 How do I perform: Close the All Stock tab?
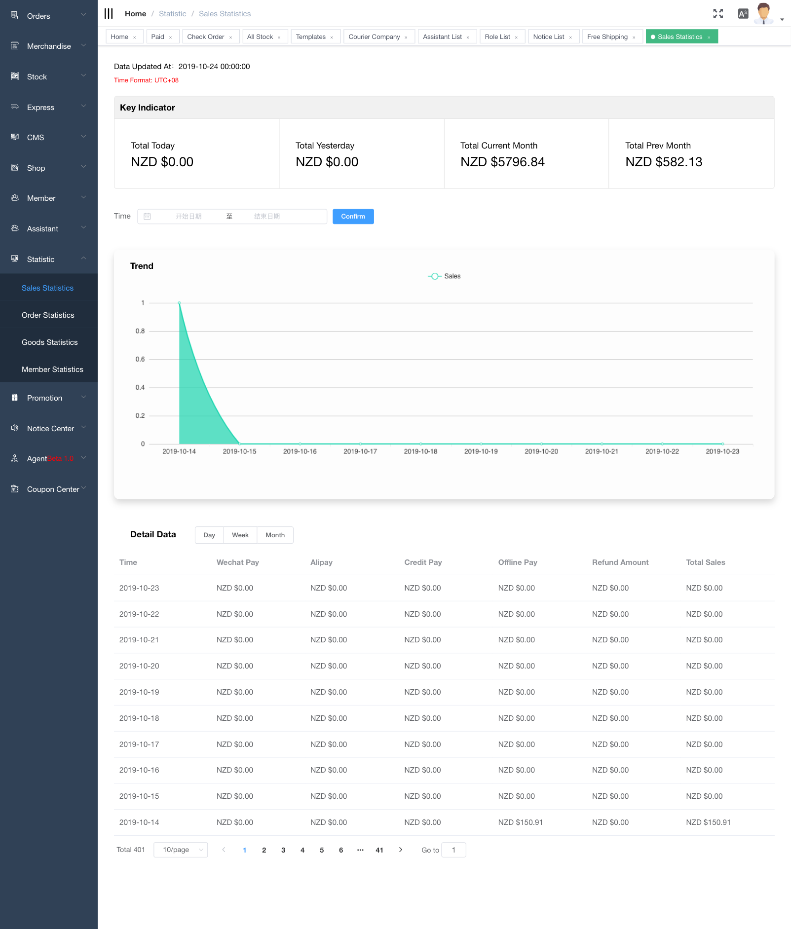point(279,37)
